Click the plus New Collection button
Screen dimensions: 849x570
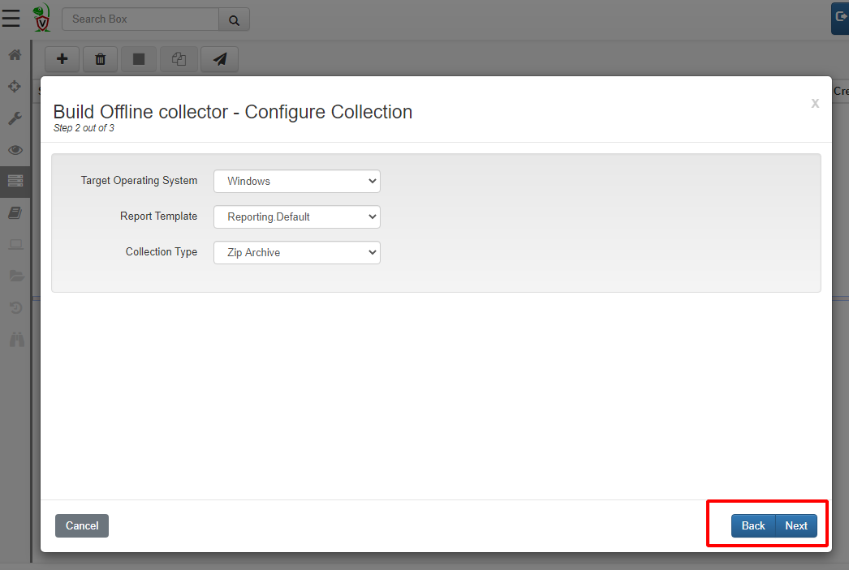point(62,59)
